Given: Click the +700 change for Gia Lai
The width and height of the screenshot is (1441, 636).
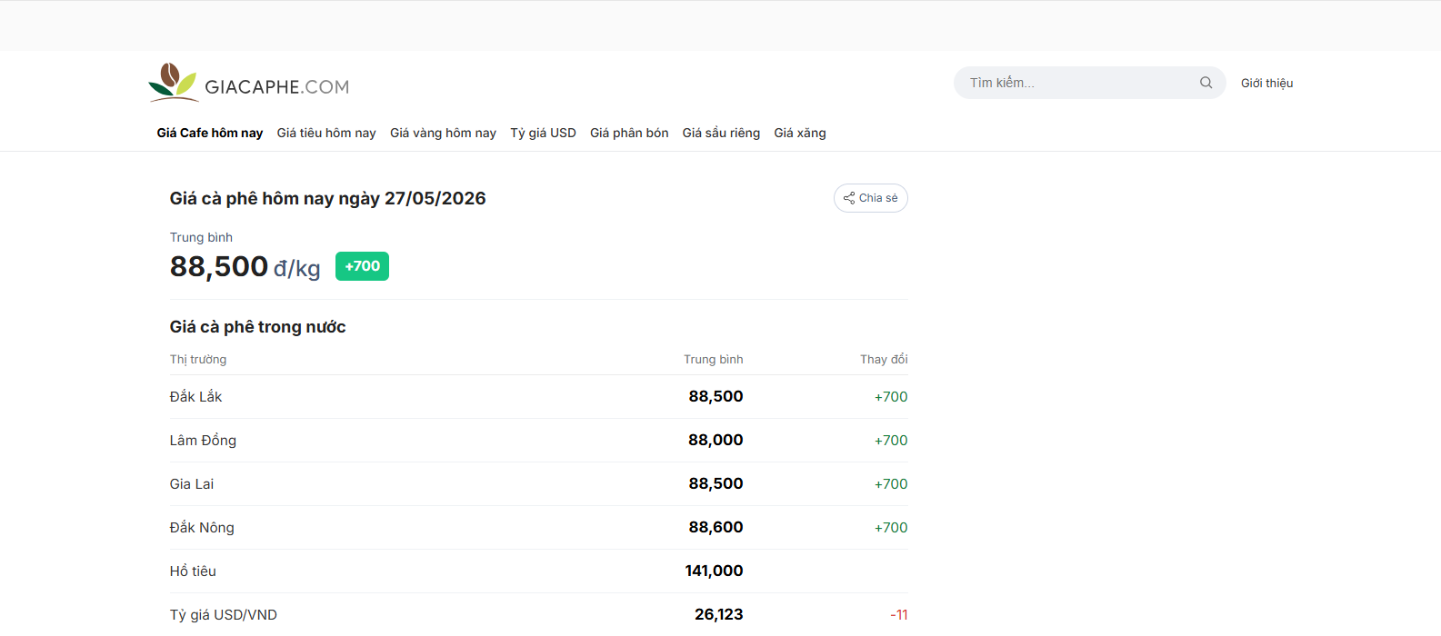Looking at the screenshot, I should point(891,484).
